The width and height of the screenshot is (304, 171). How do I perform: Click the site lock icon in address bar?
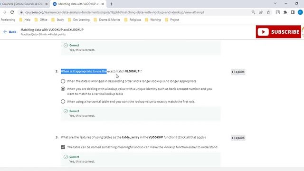point(21,12)
